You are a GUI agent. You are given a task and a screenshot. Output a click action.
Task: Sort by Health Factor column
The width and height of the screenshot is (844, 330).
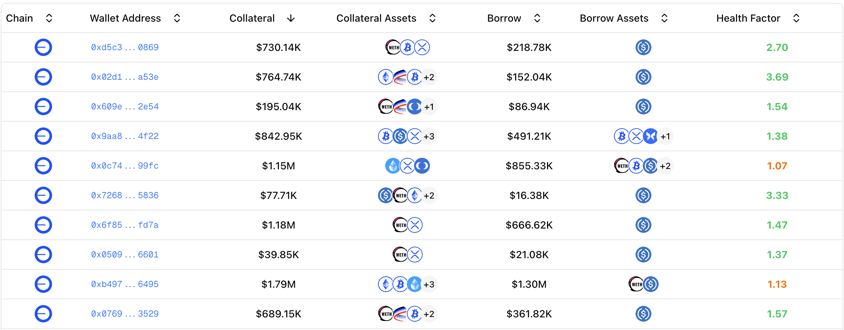click(796, 18)
